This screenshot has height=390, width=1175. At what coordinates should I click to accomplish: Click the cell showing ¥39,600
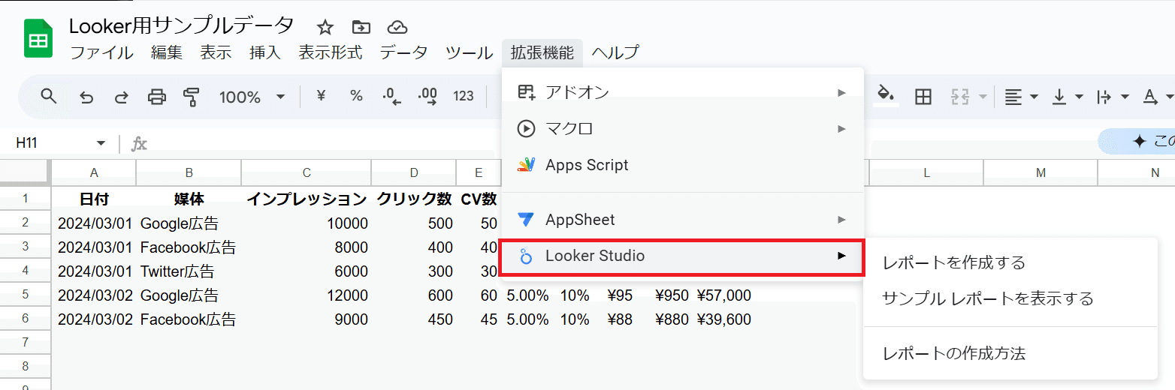(x=723, y=319)
